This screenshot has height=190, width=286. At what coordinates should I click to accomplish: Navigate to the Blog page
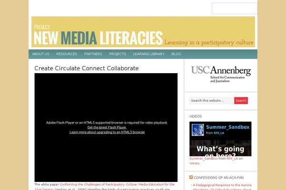click(x=176, y=54)
